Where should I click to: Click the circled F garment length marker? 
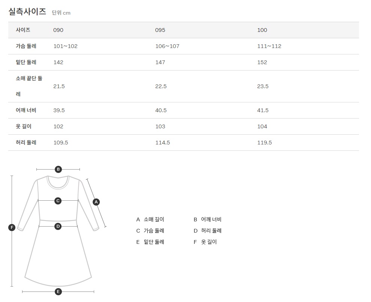tap(12, 227)
